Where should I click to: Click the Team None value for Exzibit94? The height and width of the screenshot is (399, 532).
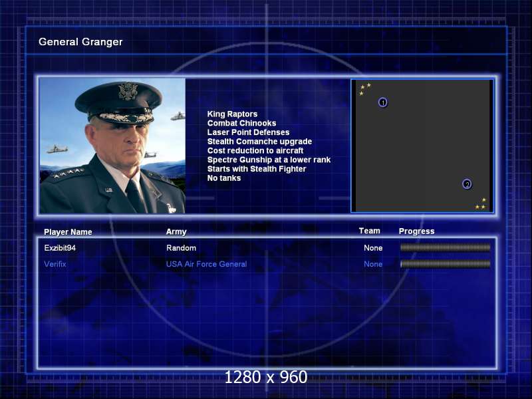point(373,248)
